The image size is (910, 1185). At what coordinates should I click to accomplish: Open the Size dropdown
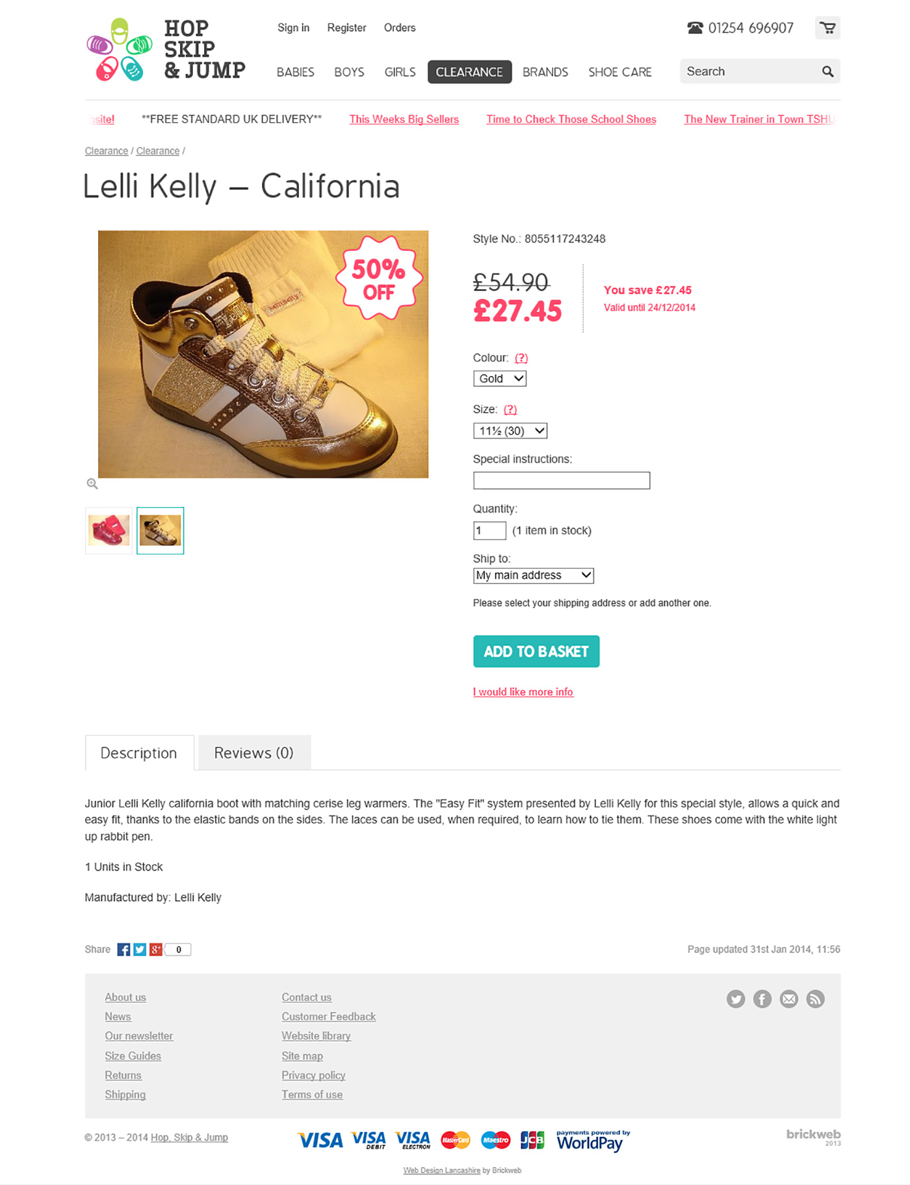pyautogui.click(x=510, y=431)
